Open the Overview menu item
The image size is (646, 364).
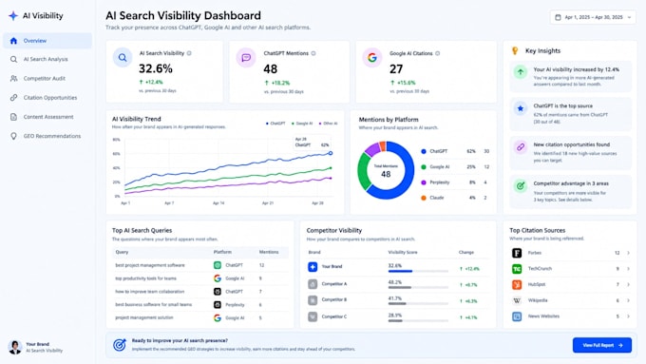[47, 41]
